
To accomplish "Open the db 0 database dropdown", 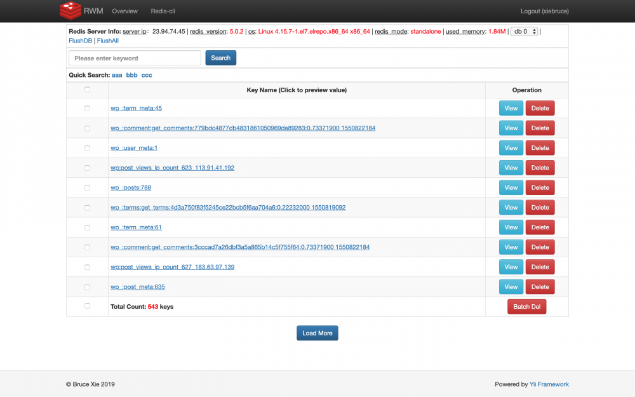I will (x=525, y=32).
